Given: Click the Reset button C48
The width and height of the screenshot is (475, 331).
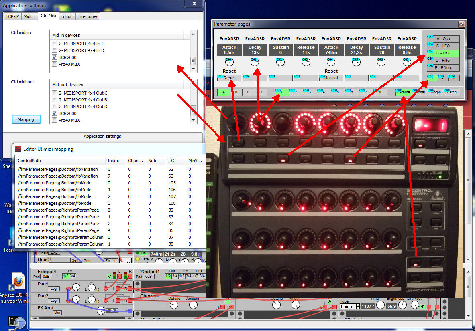Looking at the screenshot, I should (x=229, y=78).
